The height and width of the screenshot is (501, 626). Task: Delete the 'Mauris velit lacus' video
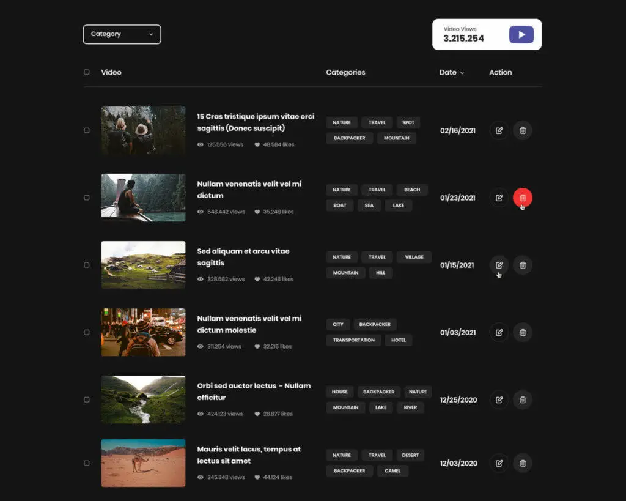523,463
